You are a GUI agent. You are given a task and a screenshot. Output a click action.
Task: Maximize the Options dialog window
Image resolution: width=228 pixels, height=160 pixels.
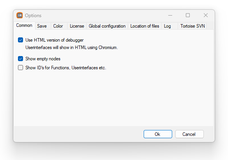188,15
